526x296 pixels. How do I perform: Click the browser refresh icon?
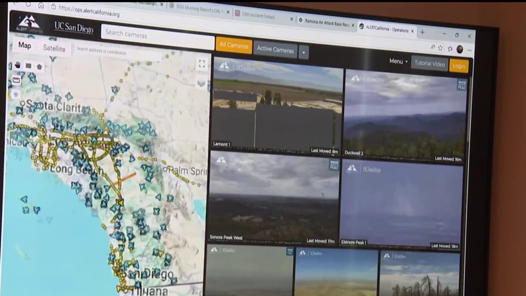click(x=28, y=4)
